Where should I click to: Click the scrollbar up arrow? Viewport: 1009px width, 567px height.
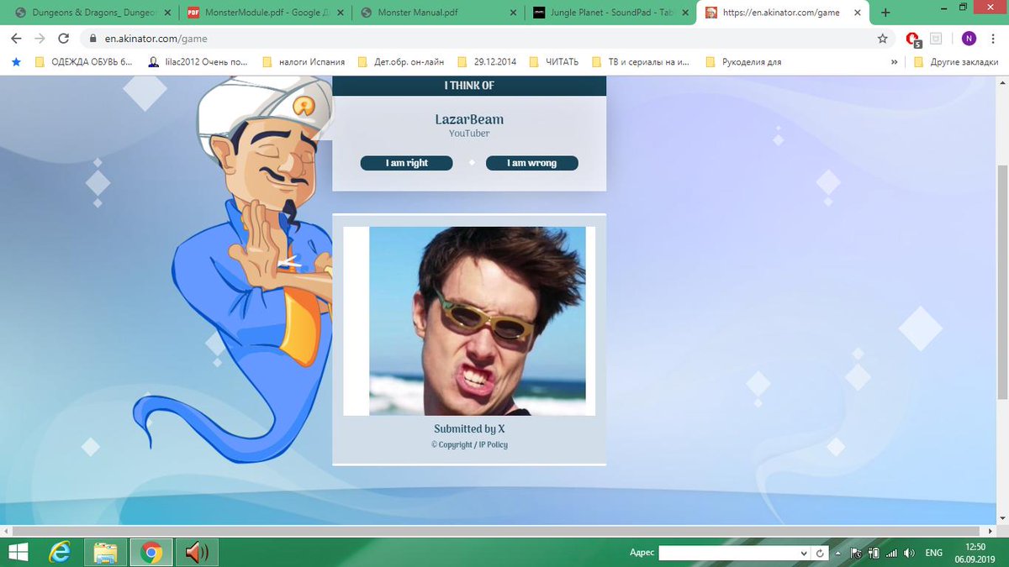tap(1002, 81)
